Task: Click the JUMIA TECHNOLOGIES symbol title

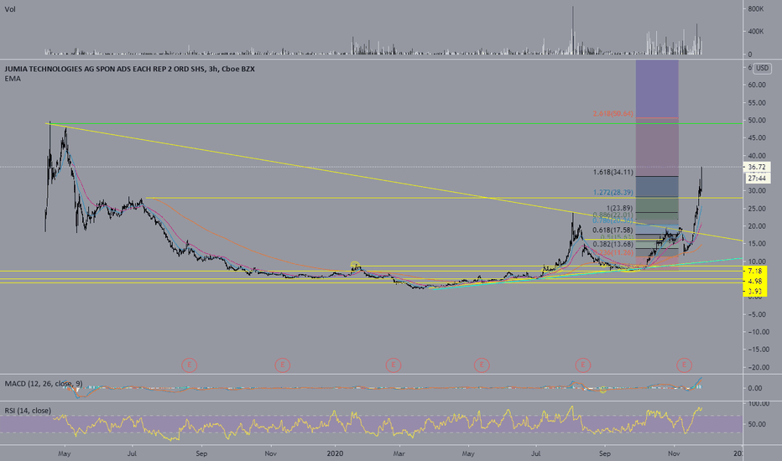Action: (130, 69)
